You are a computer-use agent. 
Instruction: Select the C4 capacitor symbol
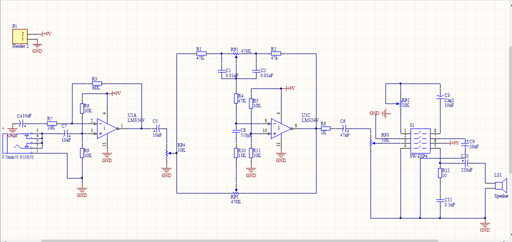pos(22,123)
